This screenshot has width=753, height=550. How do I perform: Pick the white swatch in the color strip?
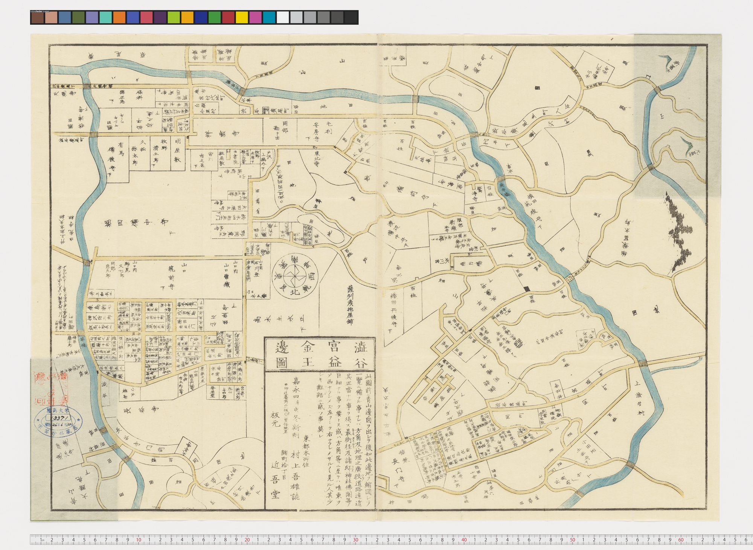coord(282,18)
